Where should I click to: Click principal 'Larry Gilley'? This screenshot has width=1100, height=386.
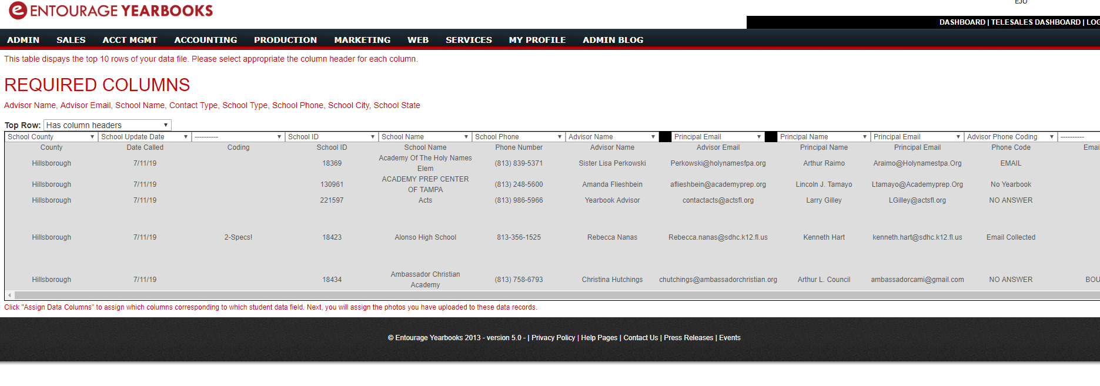click(x=824, y=200)
